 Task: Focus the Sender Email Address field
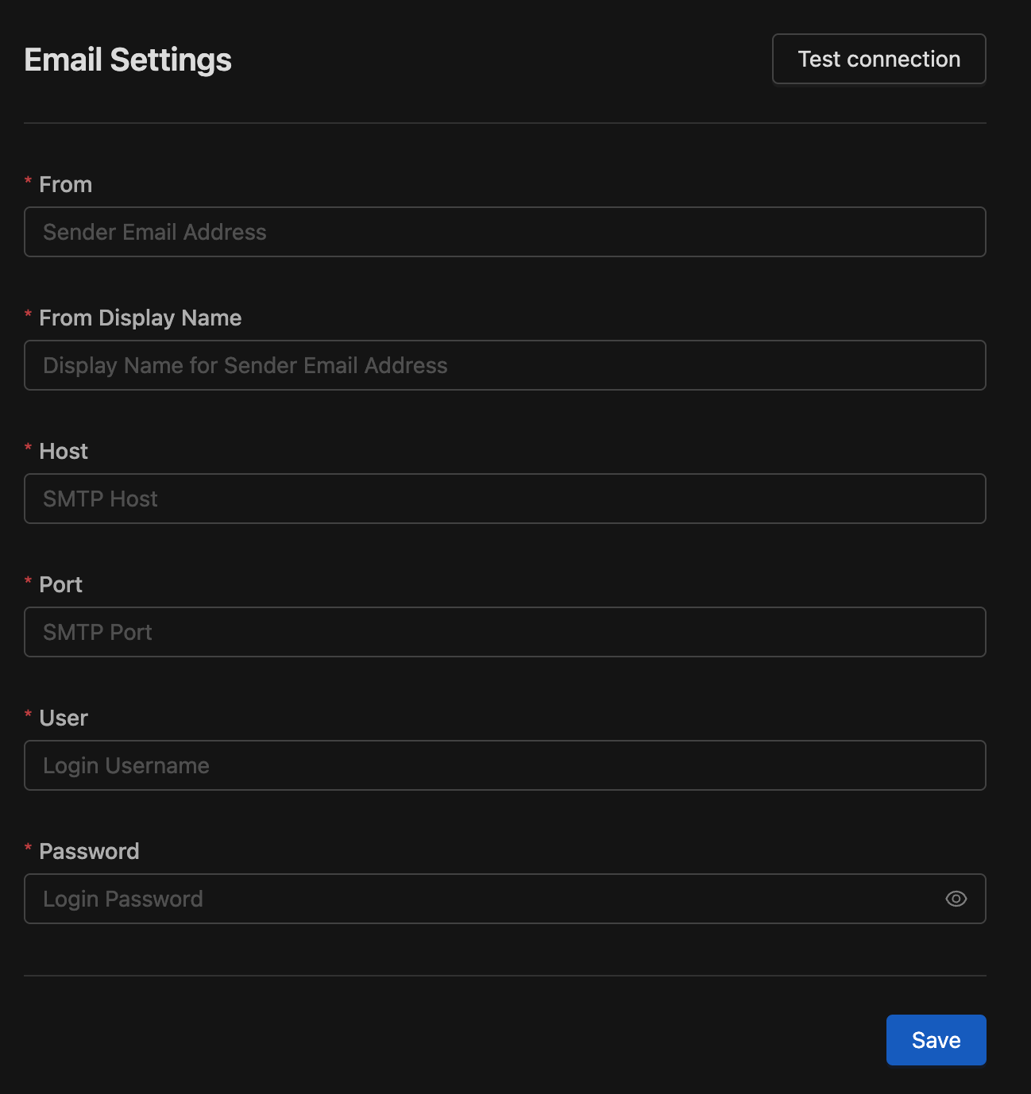505,232
